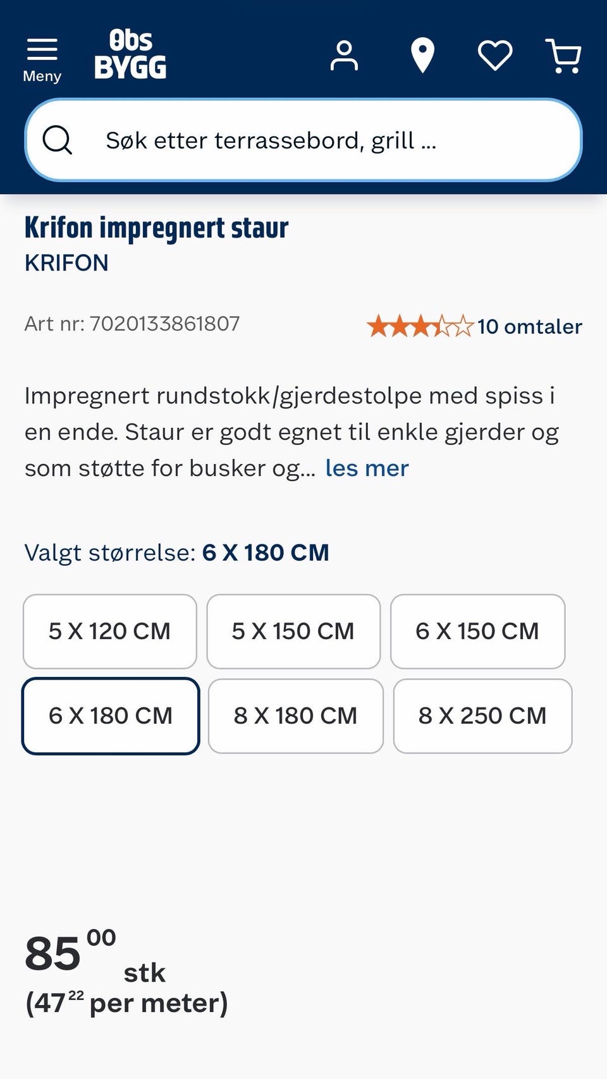Open the shopping cart icon

pos(563,56)
